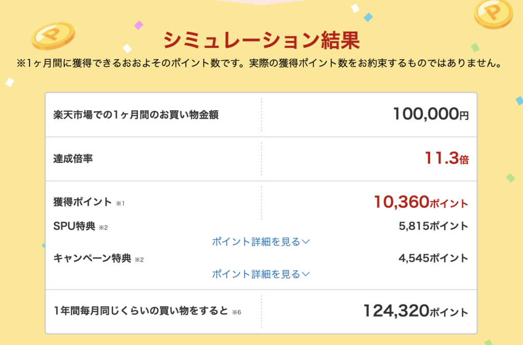Click the シミュレーション結果 heading
The image size is (523, 345).
click(261, 40)
